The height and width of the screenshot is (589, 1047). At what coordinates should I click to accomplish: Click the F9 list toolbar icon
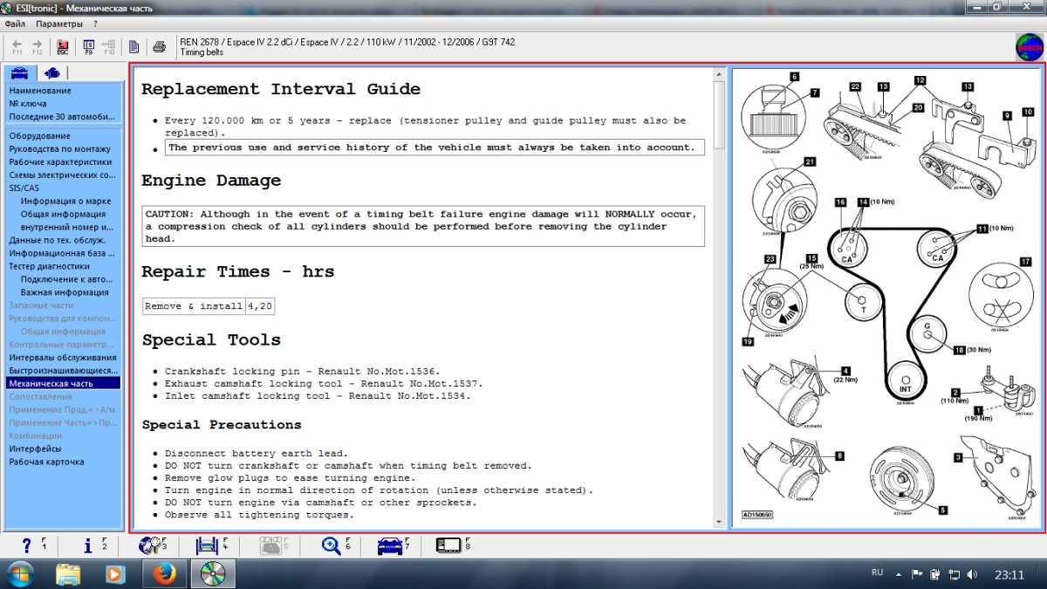pos(89,46)
